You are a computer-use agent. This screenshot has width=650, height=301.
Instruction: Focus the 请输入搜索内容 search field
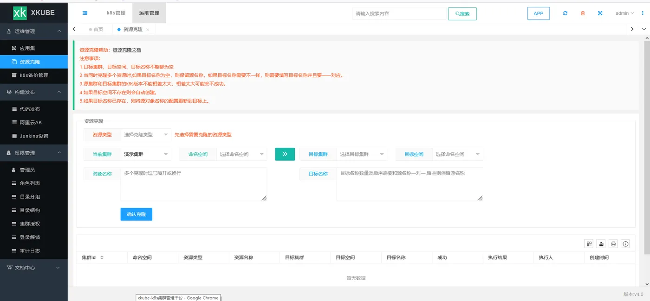click(399, 13)
